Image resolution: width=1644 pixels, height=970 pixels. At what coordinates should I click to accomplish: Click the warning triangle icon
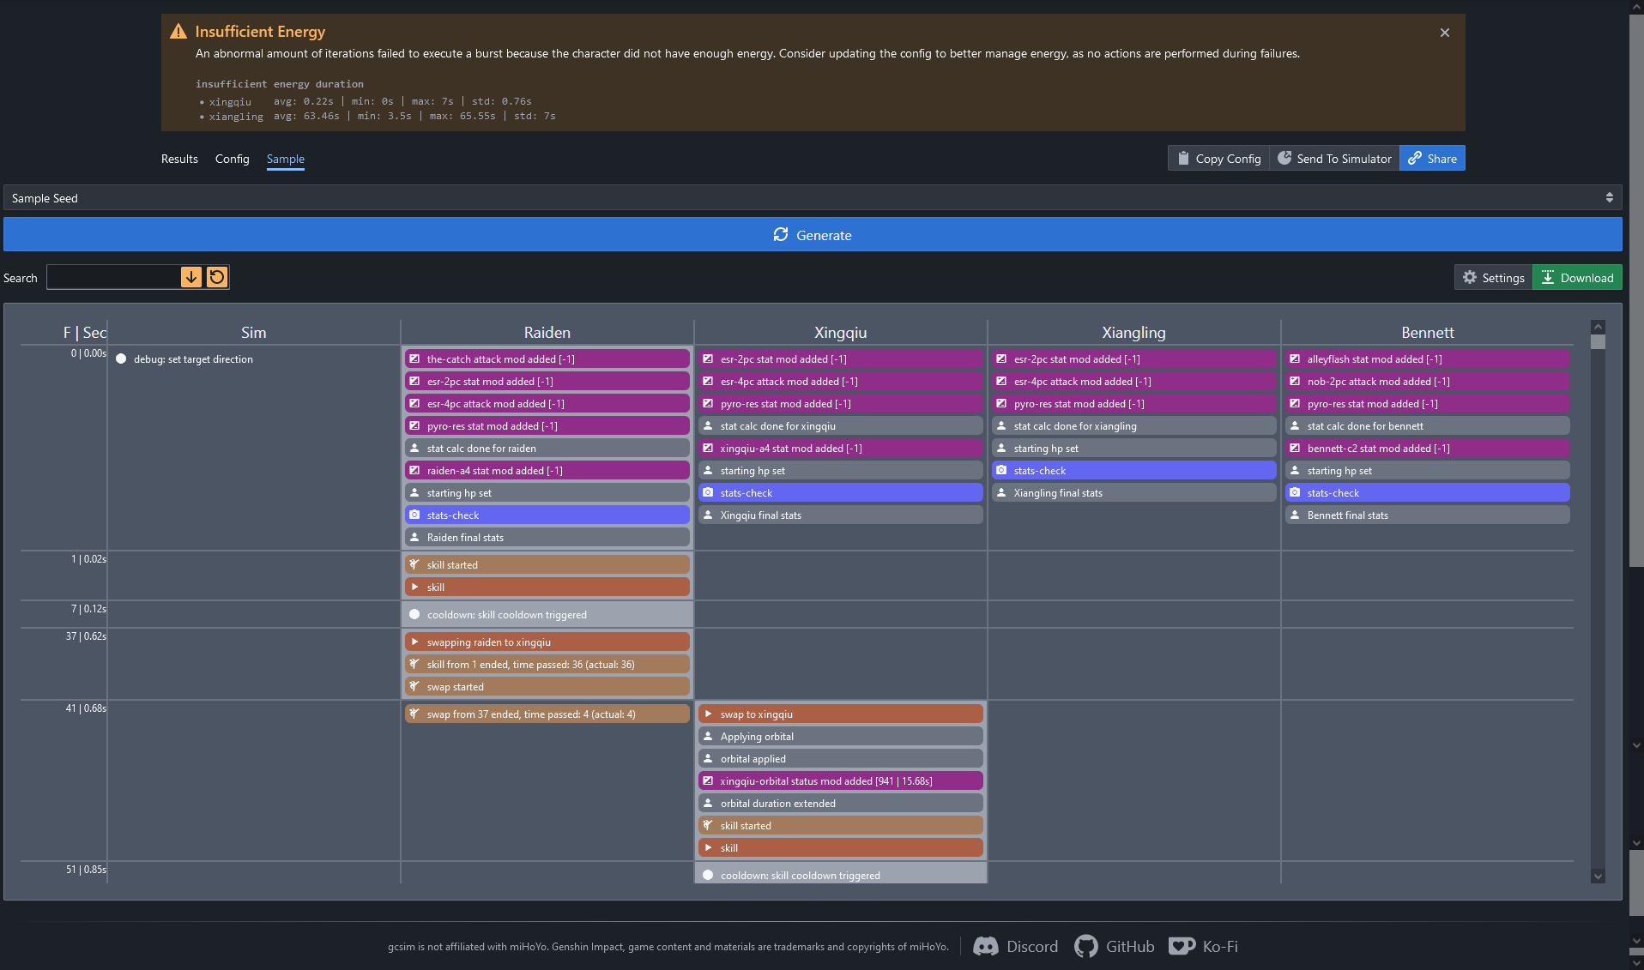click(178, 32)
